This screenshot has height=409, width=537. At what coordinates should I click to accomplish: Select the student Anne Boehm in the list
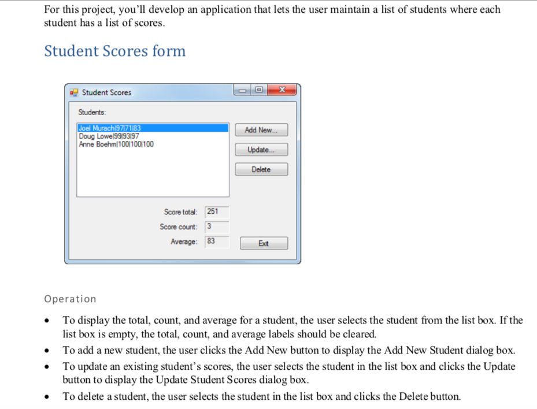click(116, 144)
